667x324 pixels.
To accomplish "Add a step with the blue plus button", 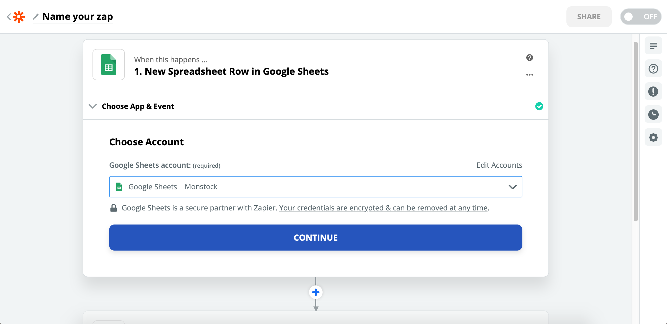I will pos(316,292).
